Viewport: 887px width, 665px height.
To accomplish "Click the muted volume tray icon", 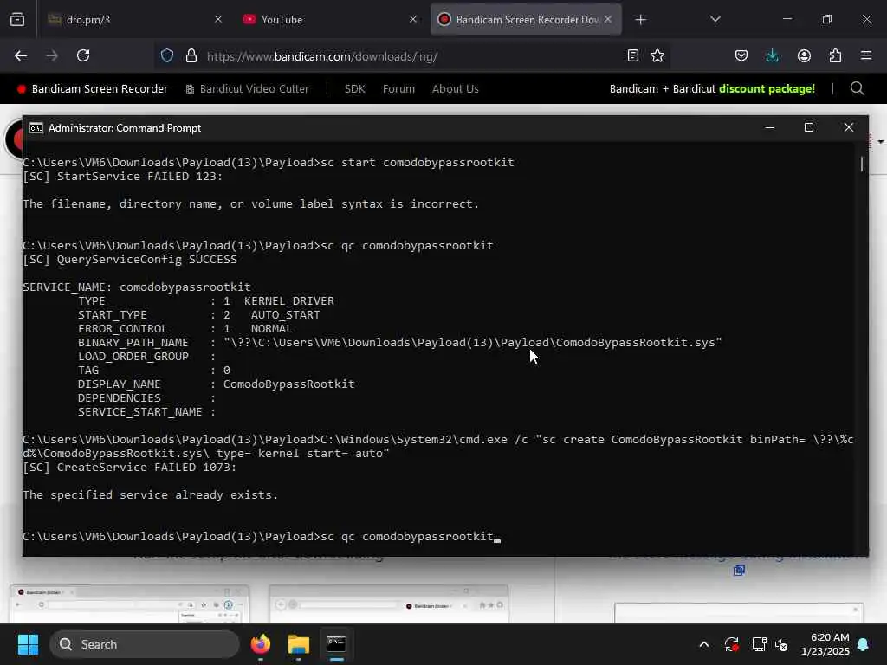I will 782,644.
